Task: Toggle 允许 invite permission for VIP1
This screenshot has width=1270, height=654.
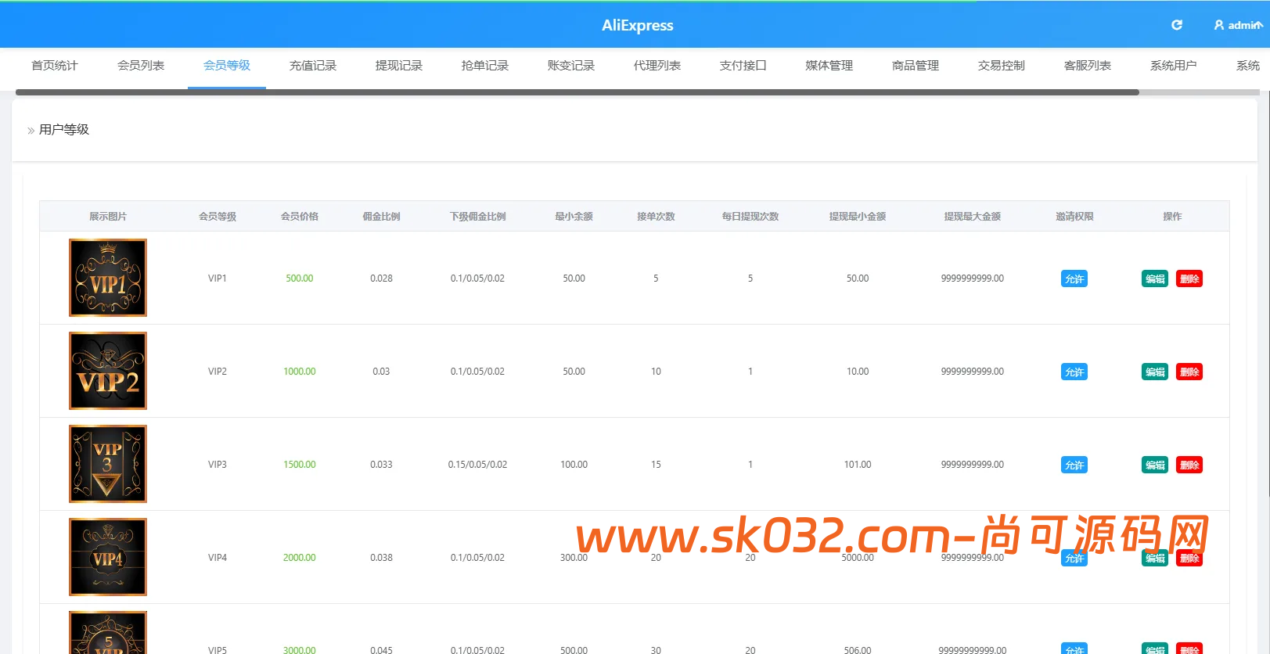Action: point(1074,278)
